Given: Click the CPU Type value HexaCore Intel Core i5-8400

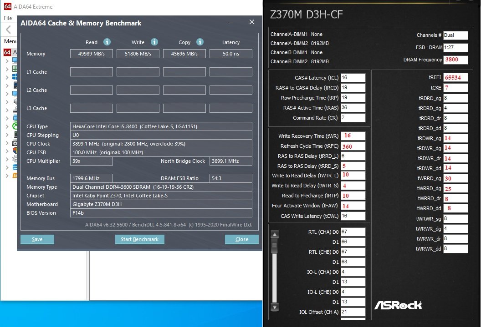Looking at the screenshot, I should 161,126.
